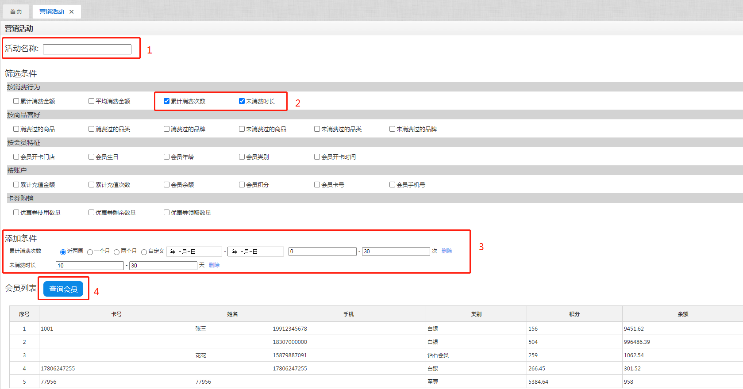This screenshot has width=743, height=389.
Task: Check the 消费过的品牌 checkbox
Action: point(167,129)
